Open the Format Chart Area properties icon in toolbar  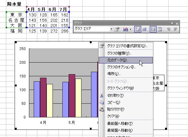coord(117,29)
